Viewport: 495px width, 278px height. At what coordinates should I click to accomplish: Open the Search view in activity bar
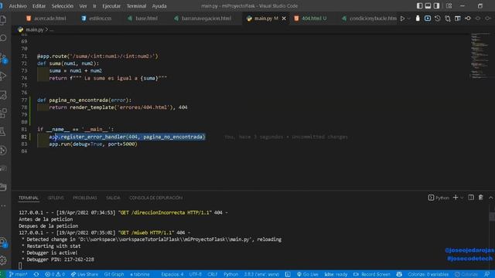[3, 38]
